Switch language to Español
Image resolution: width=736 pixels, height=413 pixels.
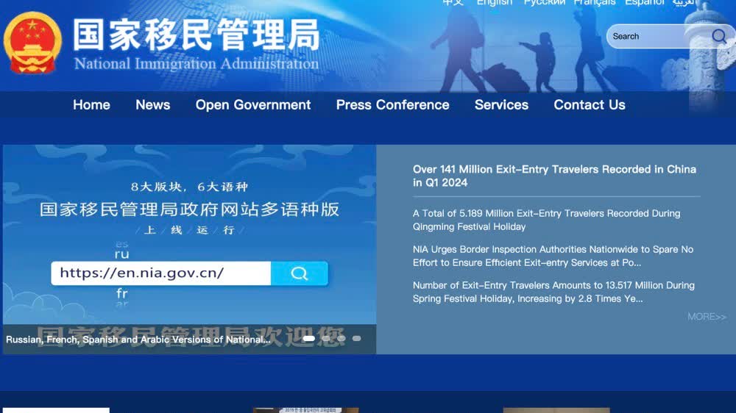[x=645, y=3]
